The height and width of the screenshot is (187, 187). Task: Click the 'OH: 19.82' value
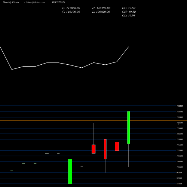(x=129, y=12)
